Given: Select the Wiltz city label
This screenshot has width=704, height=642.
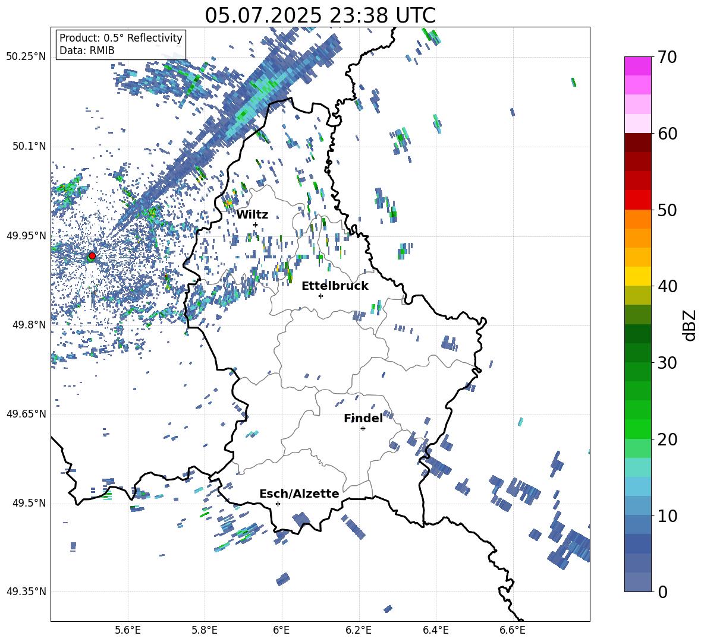Looking at the screenshot, I should tap(252, 215).
